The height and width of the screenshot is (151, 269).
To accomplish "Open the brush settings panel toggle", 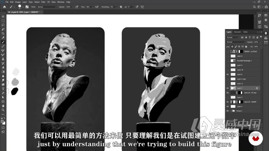I will pyautogui.click(x=27, y=7).
